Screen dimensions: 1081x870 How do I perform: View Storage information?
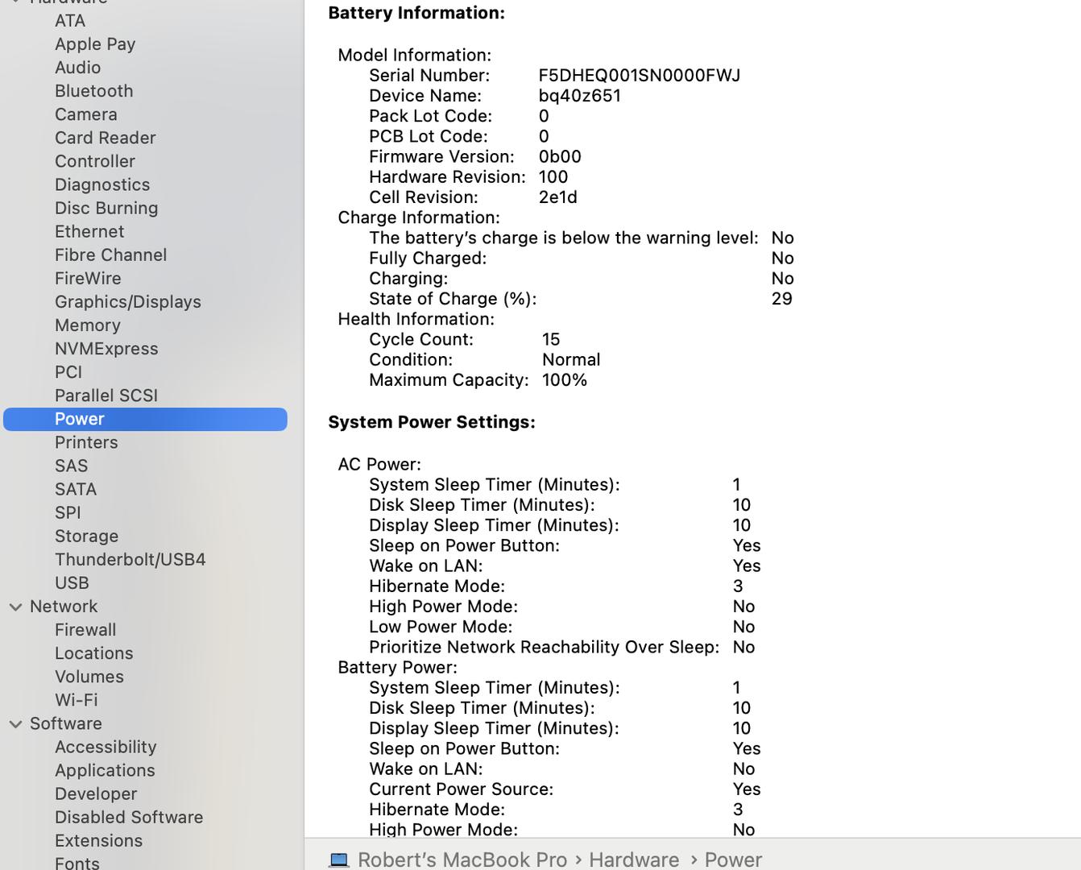(x=87, y=536)
